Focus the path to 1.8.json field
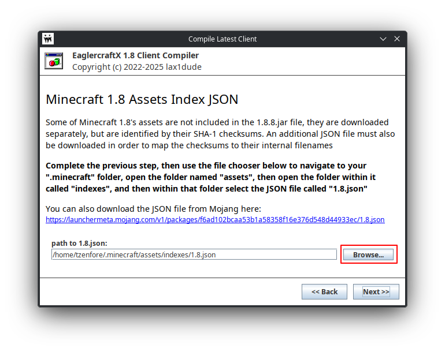Image resolution: width=445 pixels, height=352 pixels. (194, 254)
